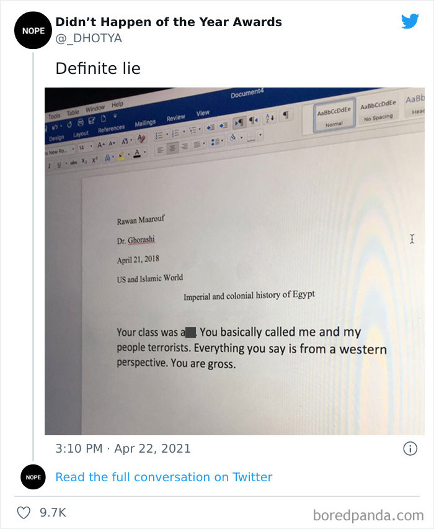Select the yellow text highlight color
Viewport: 434px width, 529px height.
[x=123, y=156]
